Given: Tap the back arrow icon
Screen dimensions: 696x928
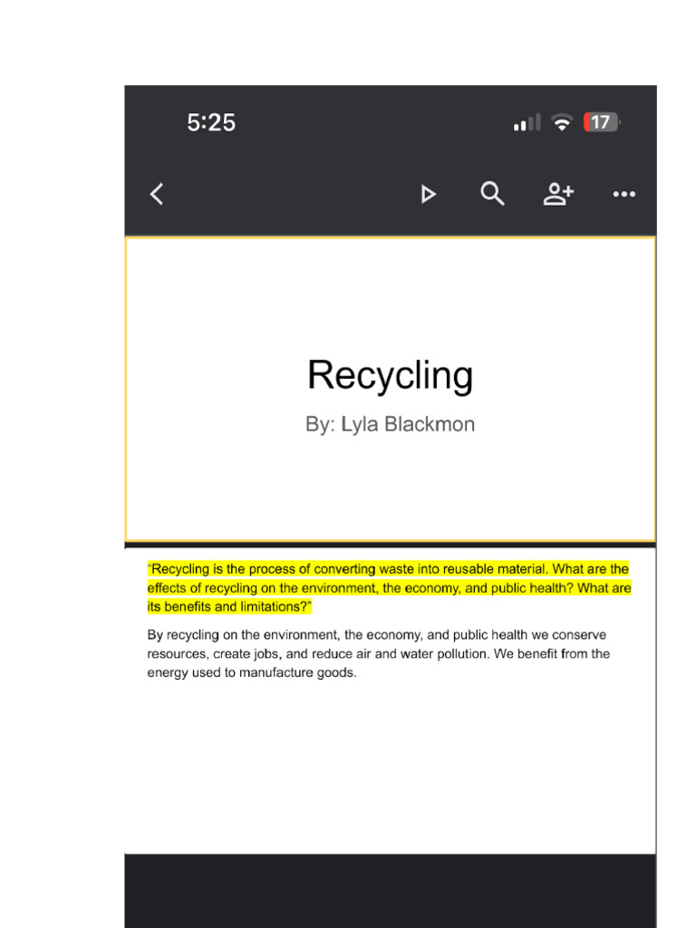Looking at the screenshot, I should 157,194.
